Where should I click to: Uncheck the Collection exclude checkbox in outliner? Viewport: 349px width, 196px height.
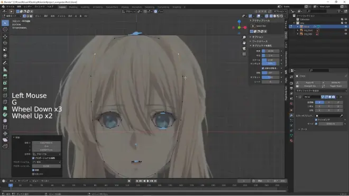(x=342, y=20)
